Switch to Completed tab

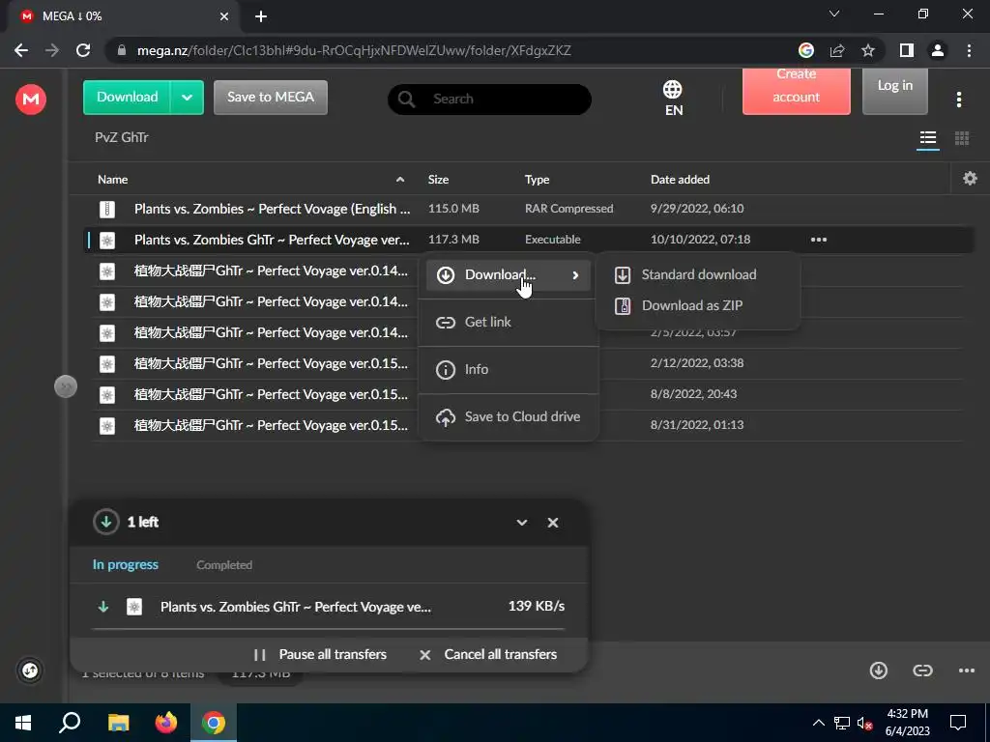tap(224, 565)
